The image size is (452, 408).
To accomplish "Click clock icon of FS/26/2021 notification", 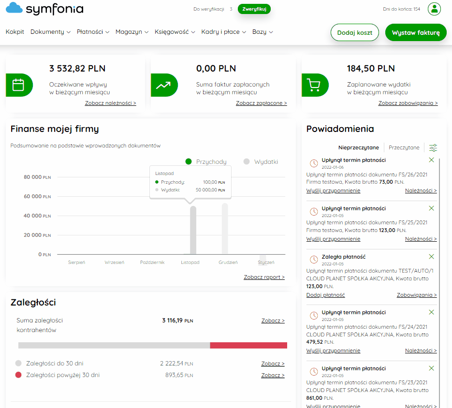I will point(314,163).
